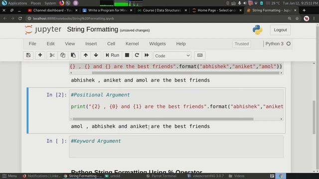319x179 pixels.
Task: Open the Kernel menu
Action: pos(132,44)
